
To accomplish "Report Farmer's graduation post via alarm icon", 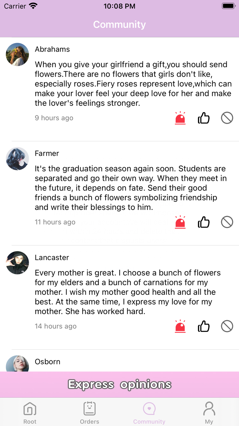I will point(180,222).
